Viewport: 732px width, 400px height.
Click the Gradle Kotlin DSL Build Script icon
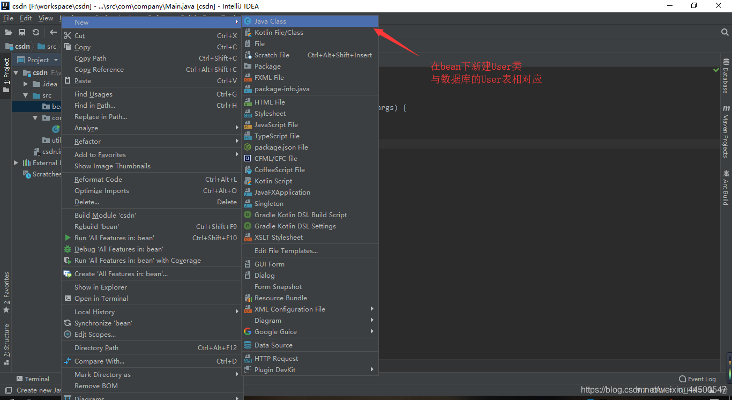coord(248,214)
